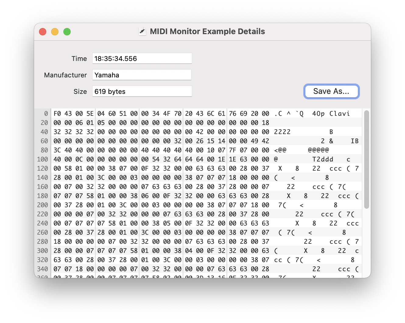Viewport: 405px width, 323px height.
Task: Click the row offset label 100
Action: pyautogui.click(x=42, y=159)
